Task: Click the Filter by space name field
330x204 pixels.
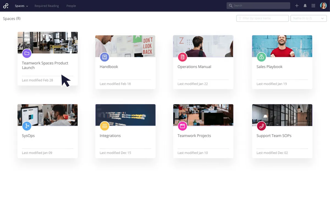Action: (x=262, y=18)
